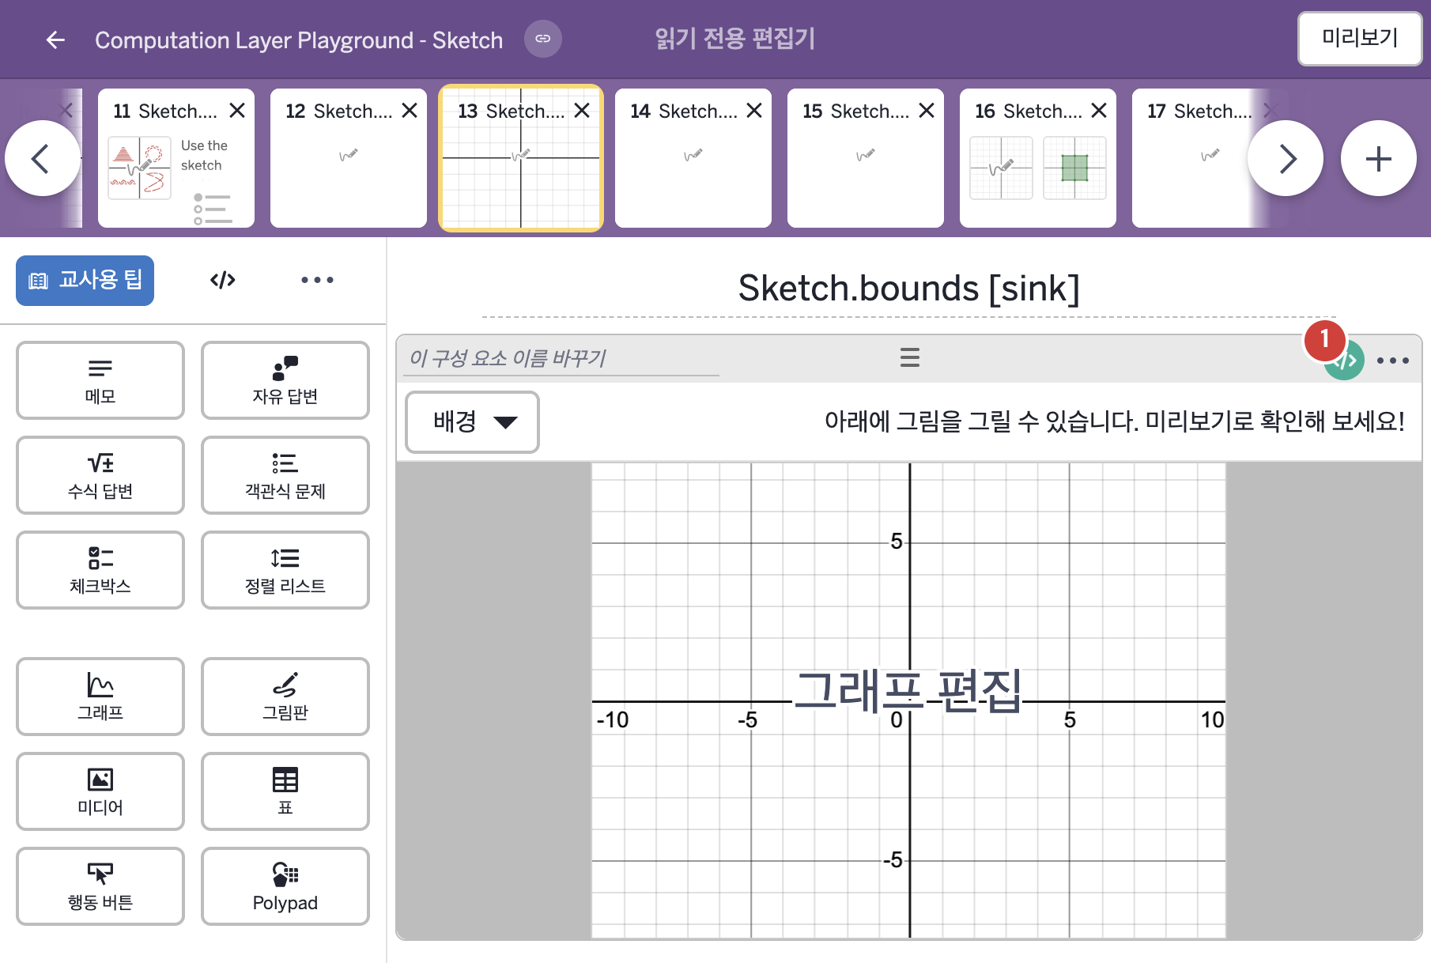This screenshot has height=963, width=1431.
Task: Click 그래프 편집 to edit the graph
Action: tap(908, 691)
